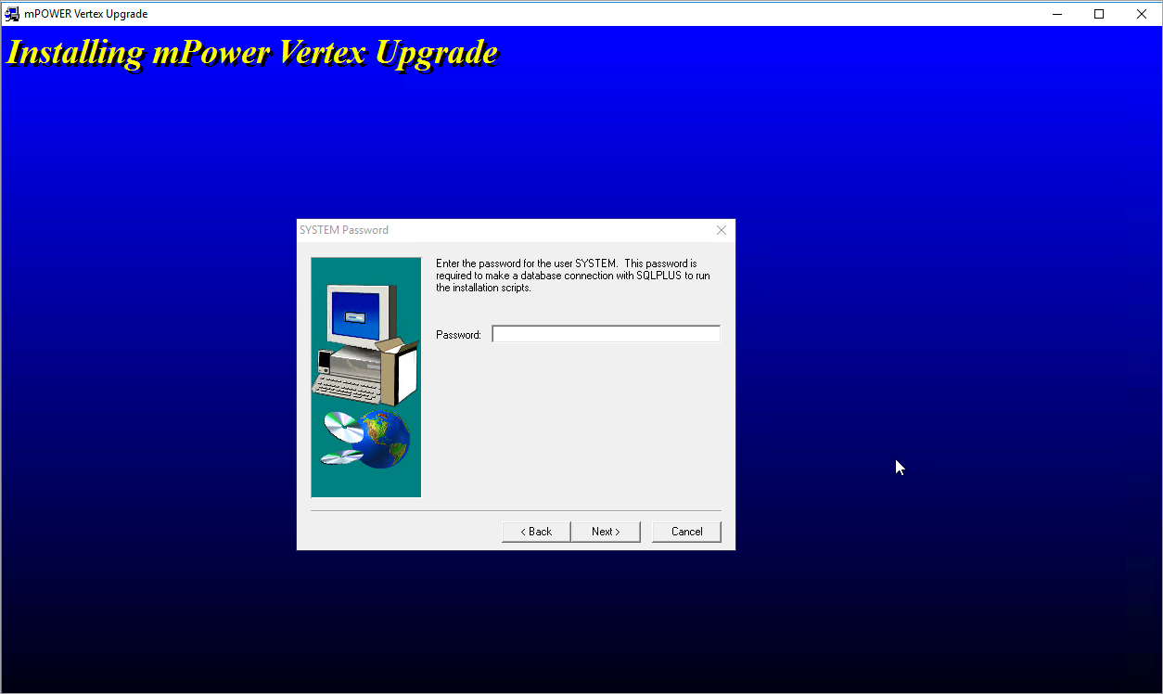Cancel the SYSTEM Password setup
This screenshot has width=1163, height=694.
click(x=686, y=532)
